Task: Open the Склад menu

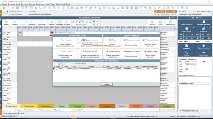Action: click(x=18, y=4)
